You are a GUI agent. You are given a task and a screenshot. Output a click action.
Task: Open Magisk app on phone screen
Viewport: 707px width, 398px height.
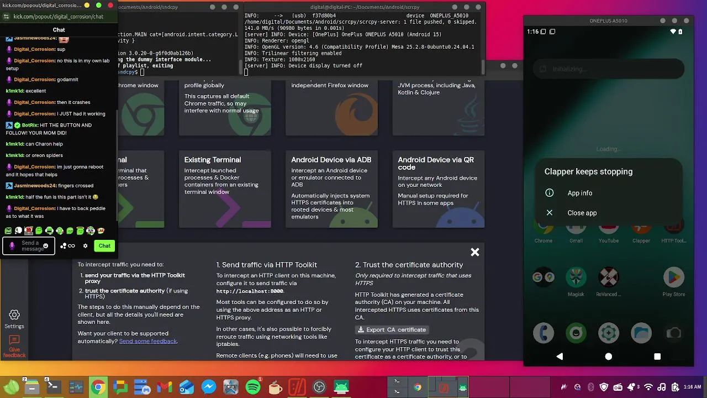[x=576, y=281]
